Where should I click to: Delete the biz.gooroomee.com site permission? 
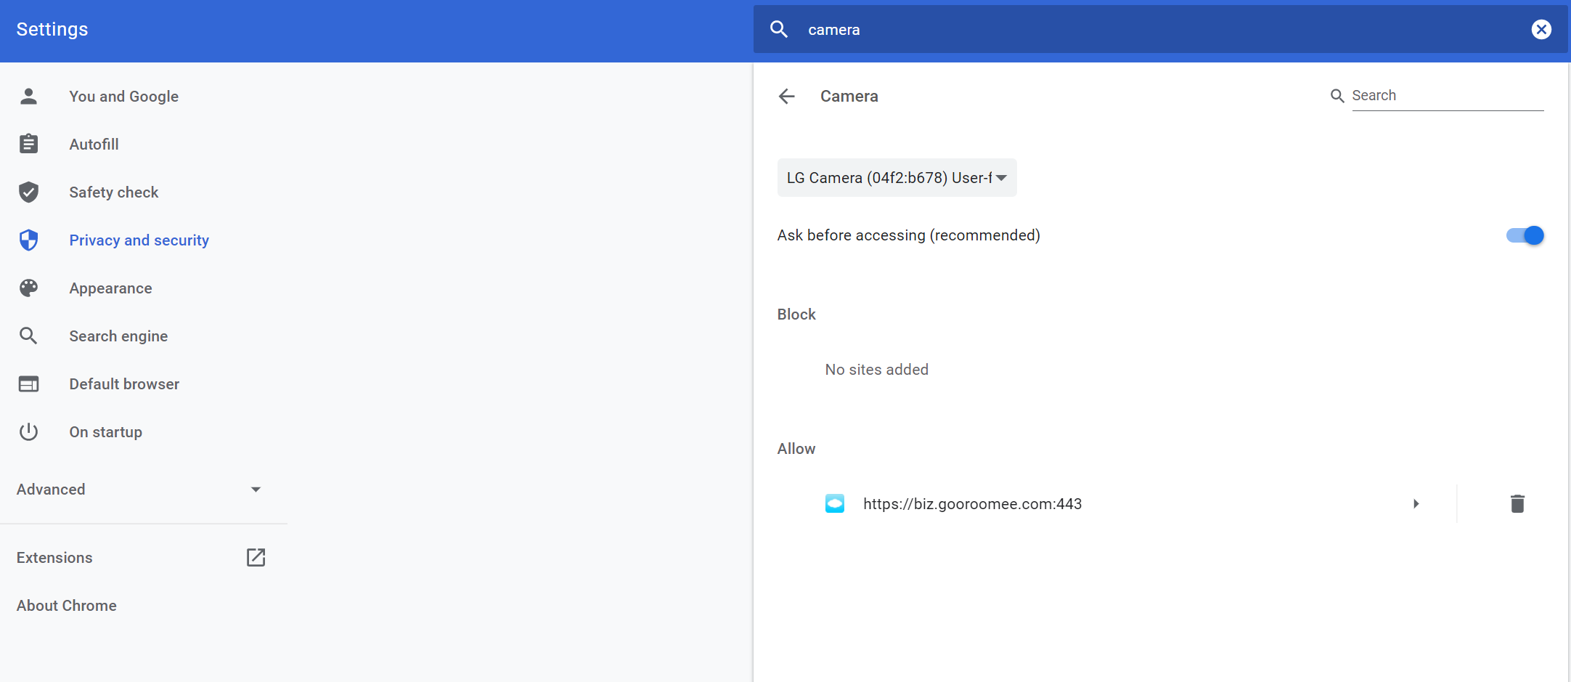1517,503
